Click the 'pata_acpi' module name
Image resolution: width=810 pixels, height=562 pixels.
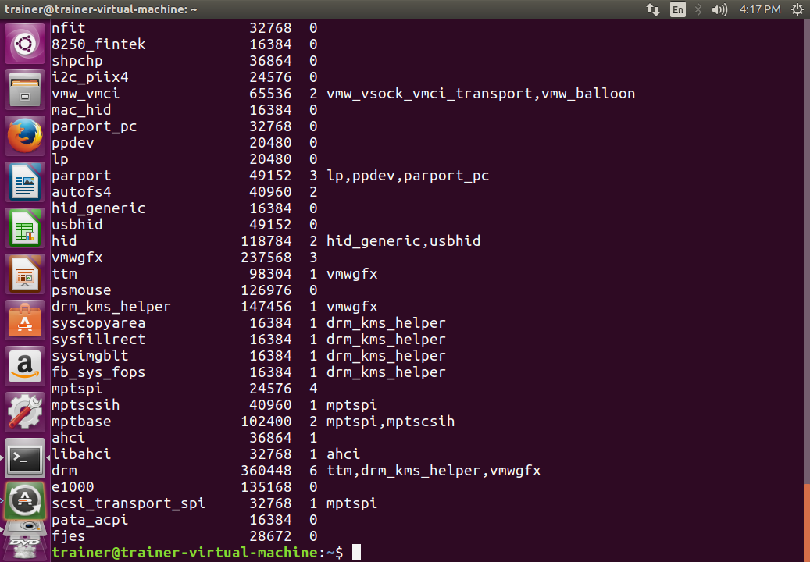[x=90, y=520]
